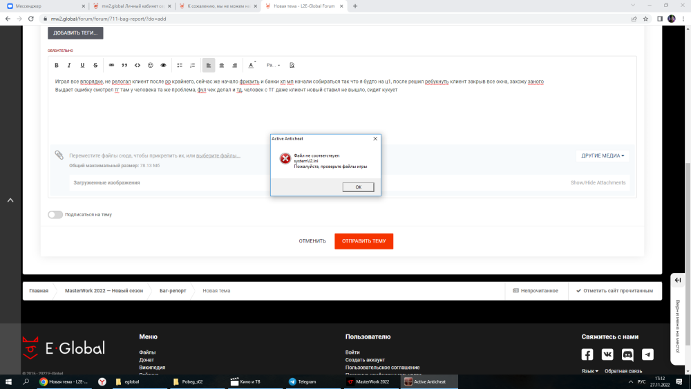691x389 pixels.
Task: Open Telegram from the Windows taskbar
Action: pyautogui.click(x=303, y=381)
